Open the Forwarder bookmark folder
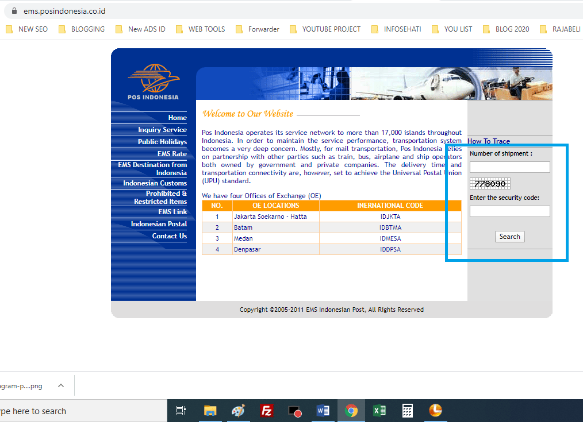The image size is (583, 425). click(x=258, y=29)
